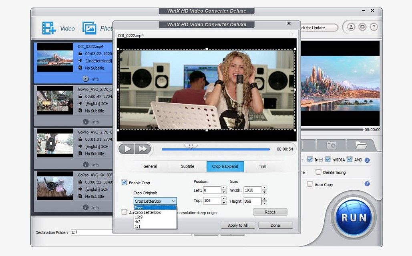This screenshot has width=412, height=256.
Task: Disable the Enable Crop checkbox
Action: click(124, 182)
